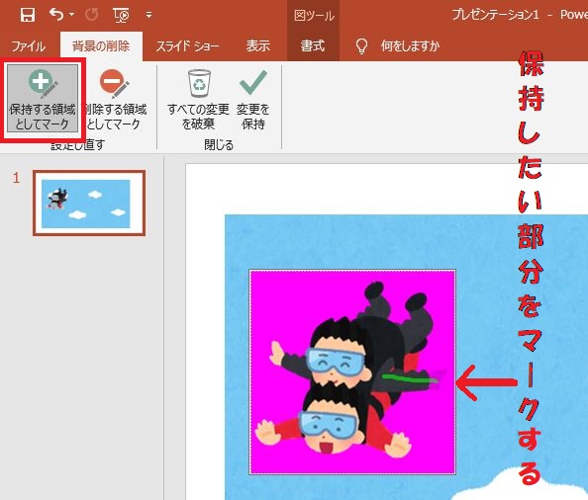Image resolution: width=588 pixels, height=500 pixels.
Task: Open Customize Quick Access Toolbar dropdown
Action: (x=148, y=15)
